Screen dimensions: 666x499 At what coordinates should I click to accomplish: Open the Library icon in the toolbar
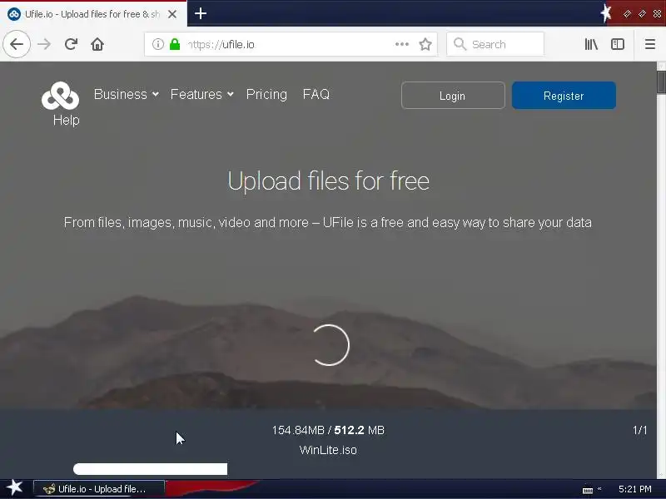tap(591, 44)
